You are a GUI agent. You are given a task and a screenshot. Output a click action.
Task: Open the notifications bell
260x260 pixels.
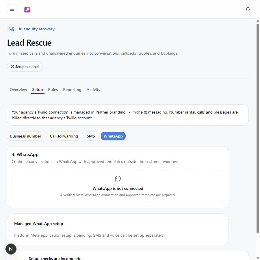click(248, 9)
